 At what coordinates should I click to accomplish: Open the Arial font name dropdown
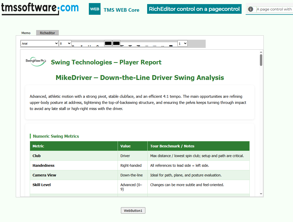(x=39, y=44)
